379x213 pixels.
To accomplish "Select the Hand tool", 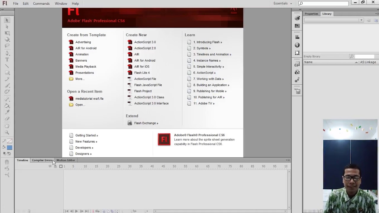I will pos(7,126).
